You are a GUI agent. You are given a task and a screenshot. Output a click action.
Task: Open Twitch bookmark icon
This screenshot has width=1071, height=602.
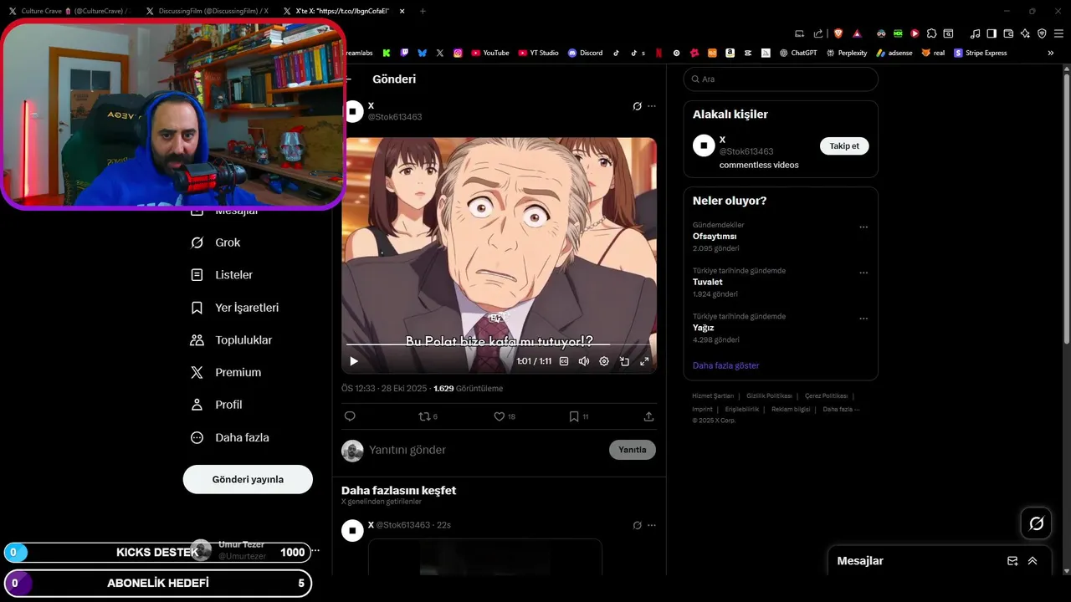click(404, 53)
